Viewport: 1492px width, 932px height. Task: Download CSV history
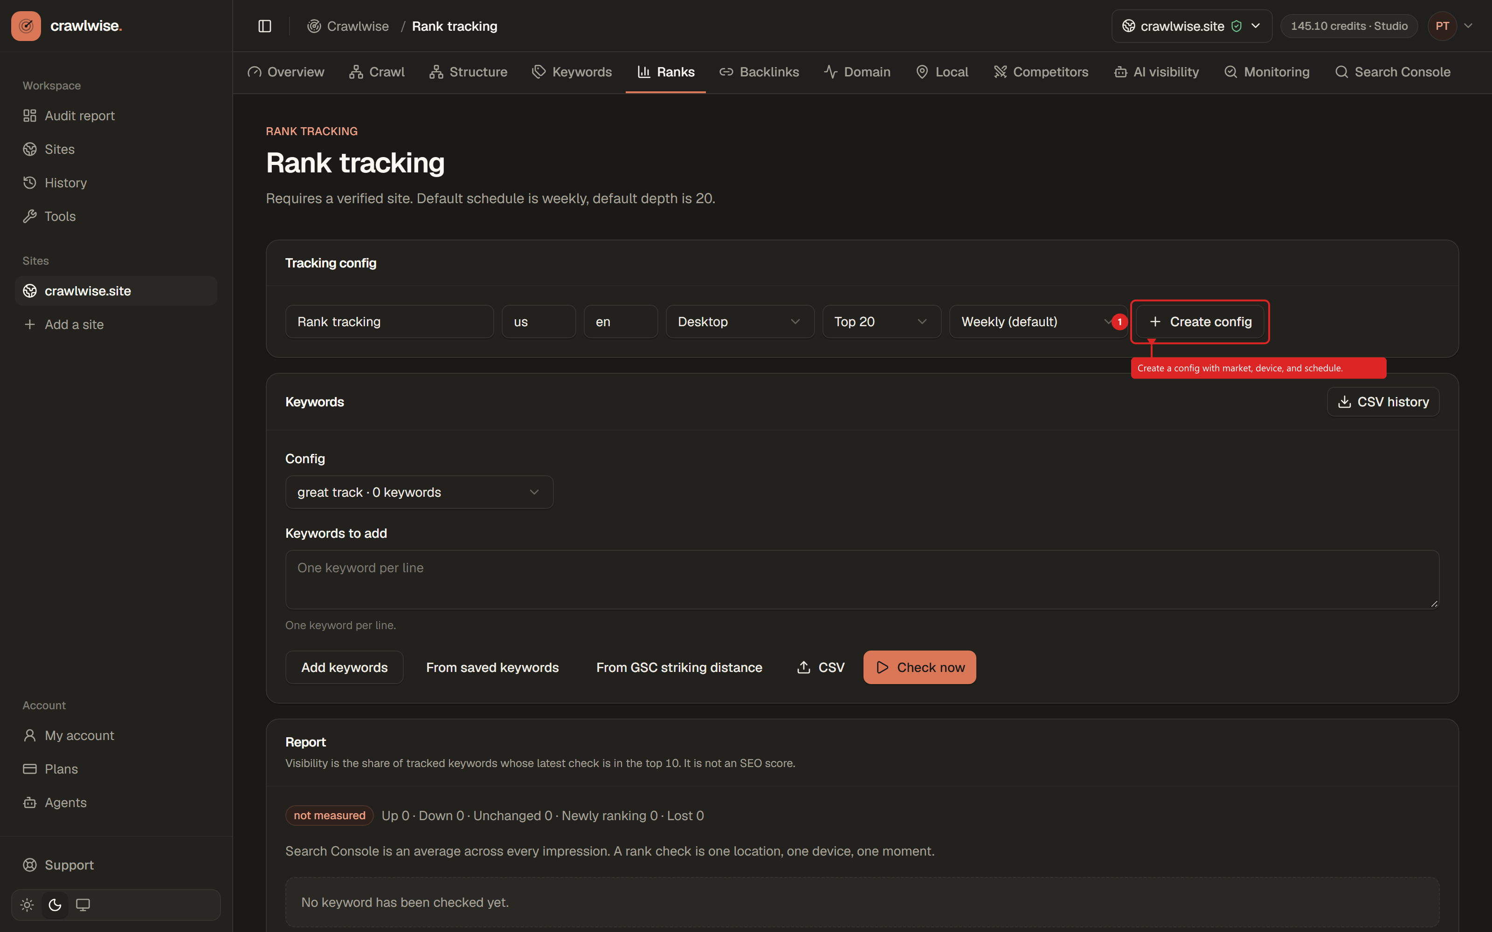pyautogui.click(x=1383, y=401)
